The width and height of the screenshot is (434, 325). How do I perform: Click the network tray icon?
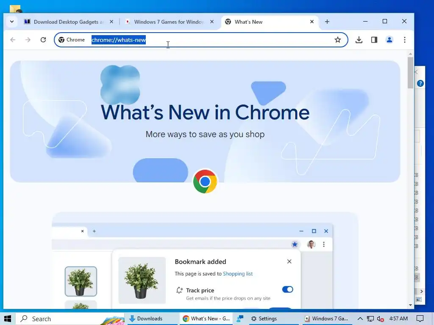370,319
